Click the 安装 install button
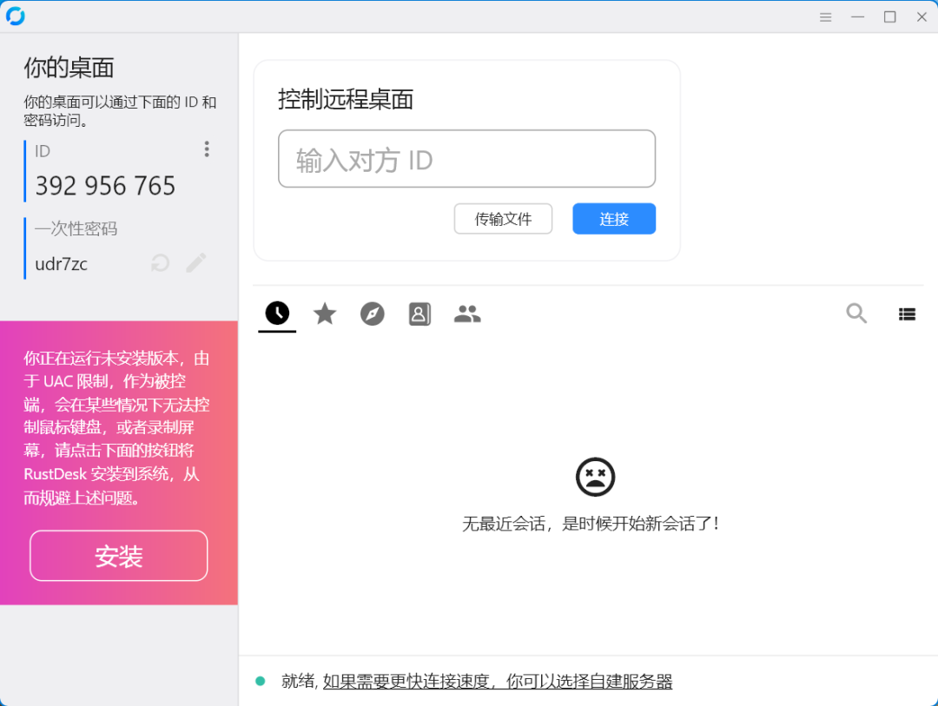The width and height of the screenshot is (938, 706). pyautogui.click(x=118, y=556)
